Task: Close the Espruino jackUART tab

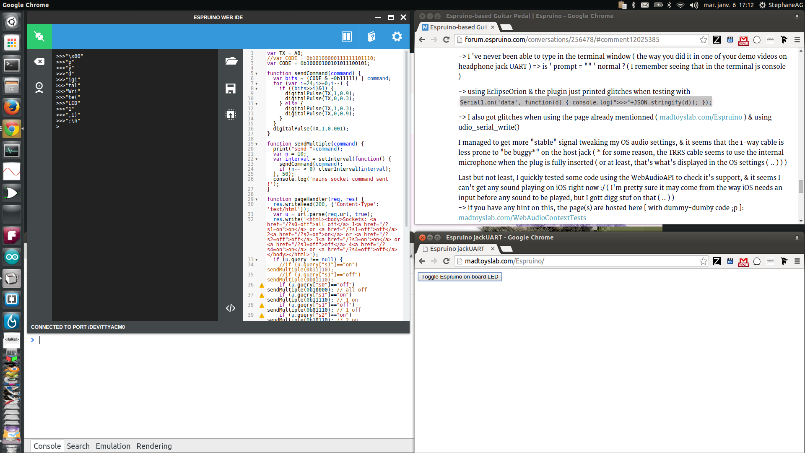Action: [x=493, y=249]
